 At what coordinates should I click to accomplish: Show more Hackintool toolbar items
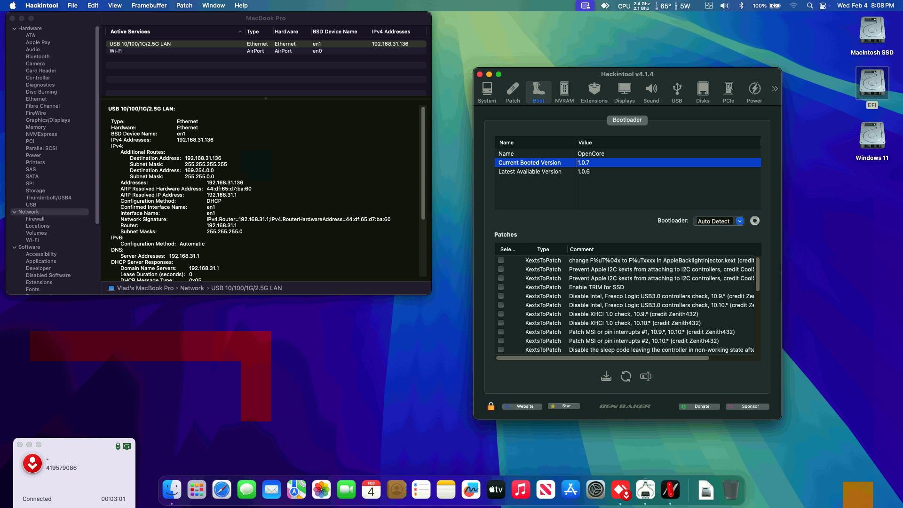[x=775, y=88]
